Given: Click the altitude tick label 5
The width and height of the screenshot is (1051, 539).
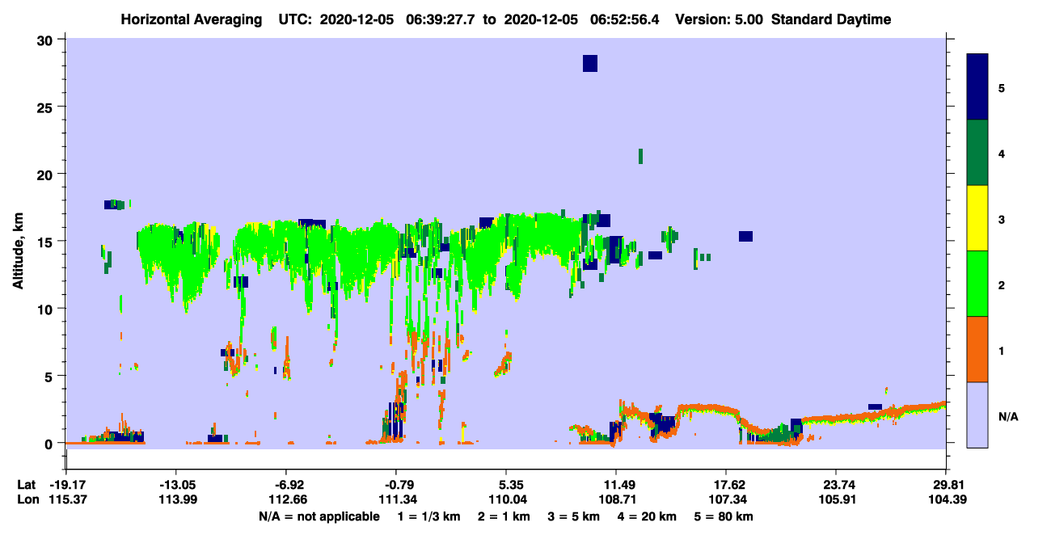Looking at the screenshot, I should (x=50, y=376).
